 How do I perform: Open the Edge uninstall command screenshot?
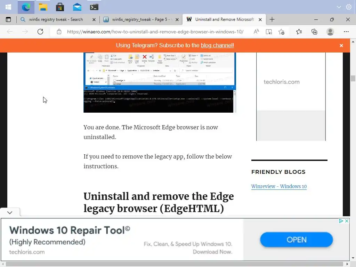[x=160, y=82]
